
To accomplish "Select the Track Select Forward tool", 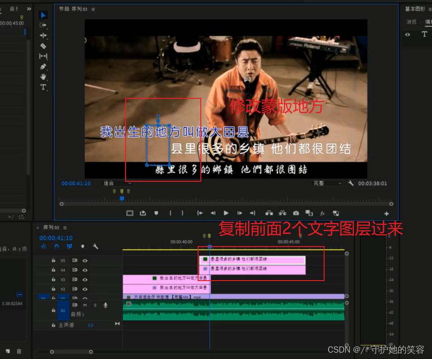I will pos(43,25).
